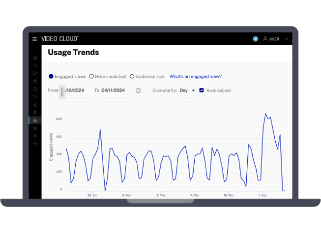
Task: Open the Social share-nodes icon
Action: pos(35,105)
